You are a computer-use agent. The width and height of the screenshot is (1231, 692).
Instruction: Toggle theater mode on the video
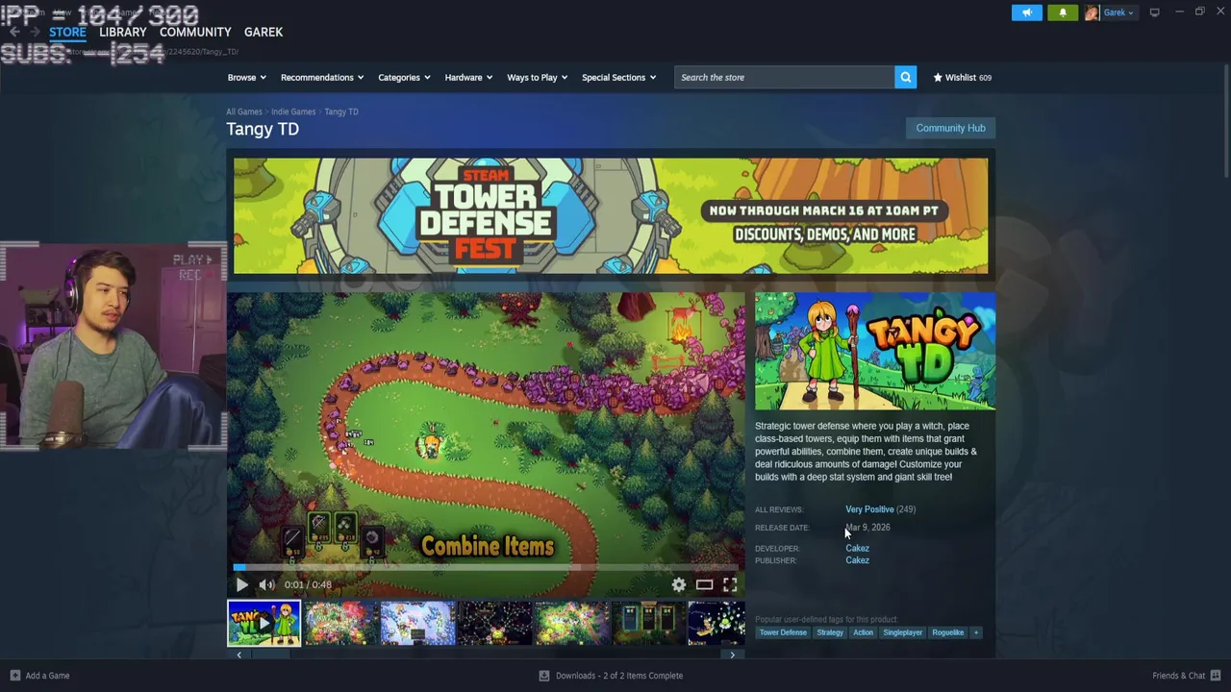[x=704, y=584]
